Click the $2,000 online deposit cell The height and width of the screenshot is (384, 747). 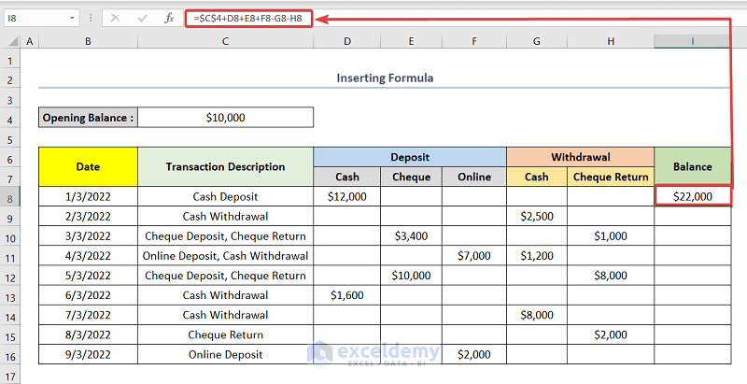(x=474, y=354)
